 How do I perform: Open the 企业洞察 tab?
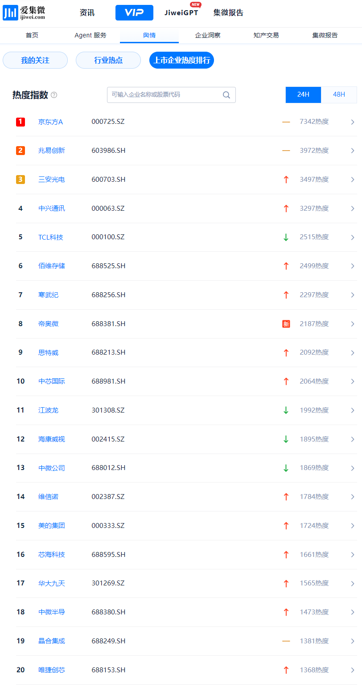point(208,35)
